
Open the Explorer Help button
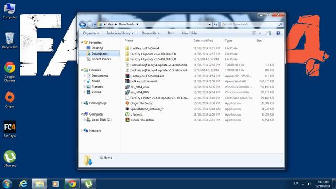[278, 33]
